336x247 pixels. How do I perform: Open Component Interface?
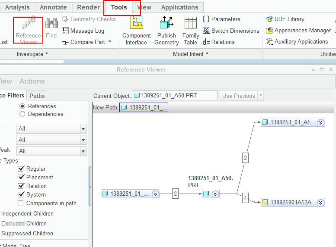(x=137, y=30)
